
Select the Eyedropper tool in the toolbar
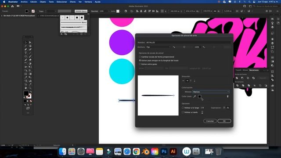pyautogui.click(x=26, y=77)
